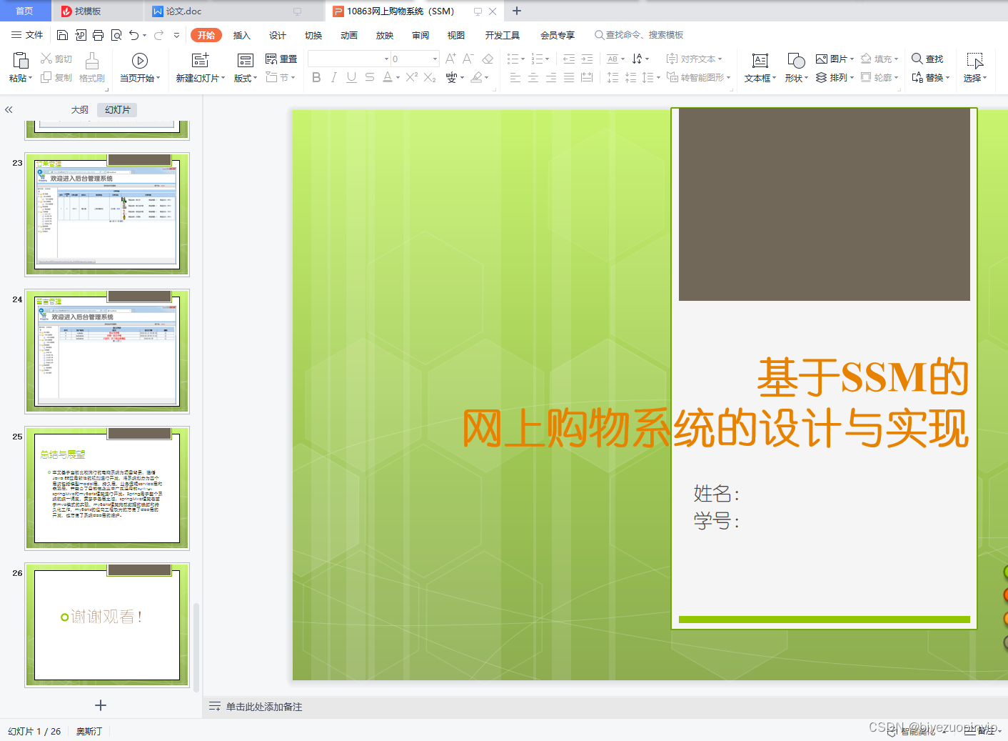Open the Design (设计) ribbon tab
The height and width of the screenshot is (741, 1008).
point(278,35)
